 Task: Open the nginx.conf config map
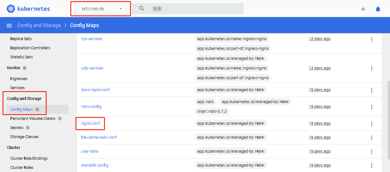point(91,123)
